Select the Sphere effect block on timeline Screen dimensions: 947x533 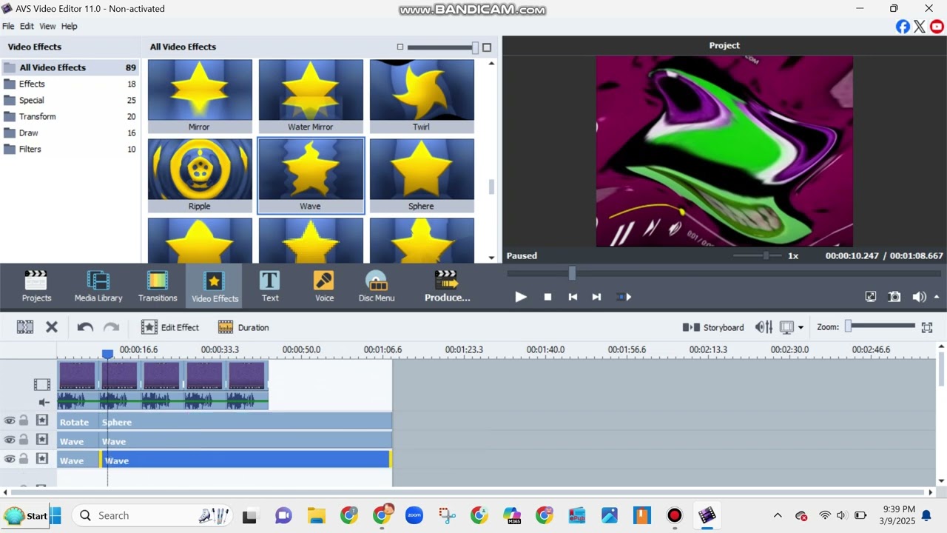246,422
